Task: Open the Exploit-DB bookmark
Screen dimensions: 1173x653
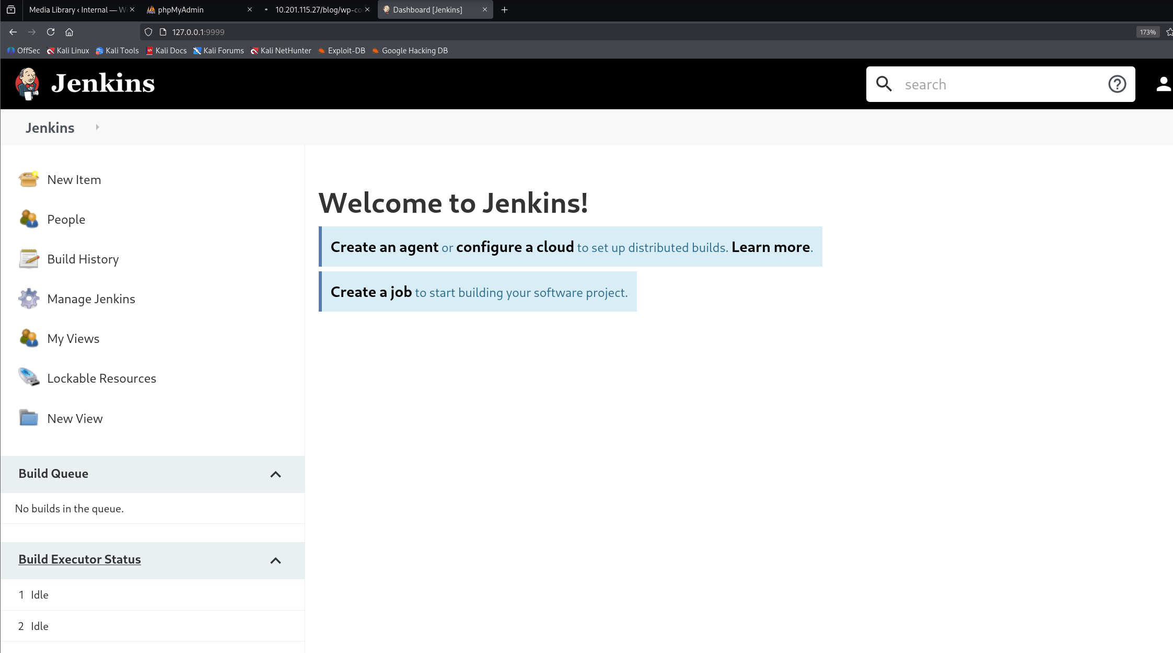Action: click(342, 51)
